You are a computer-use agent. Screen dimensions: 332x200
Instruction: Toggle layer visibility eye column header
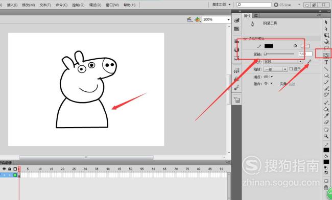coord(4,169)
